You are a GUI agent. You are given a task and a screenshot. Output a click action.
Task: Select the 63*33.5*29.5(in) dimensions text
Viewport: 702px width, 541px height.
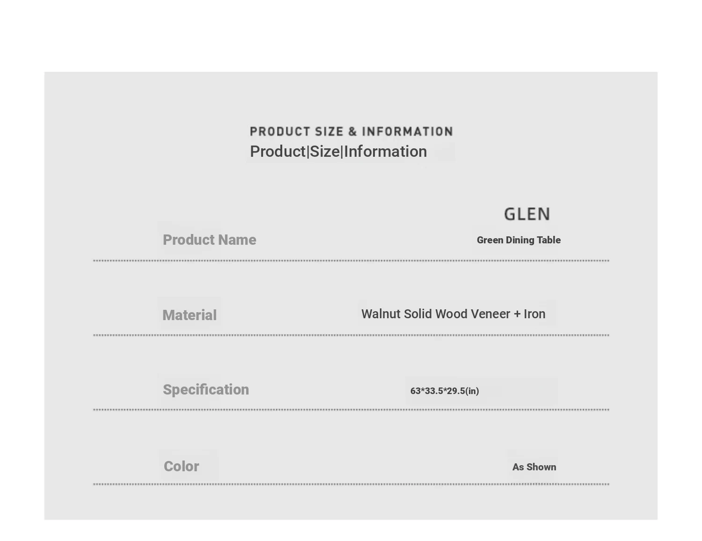445,391
